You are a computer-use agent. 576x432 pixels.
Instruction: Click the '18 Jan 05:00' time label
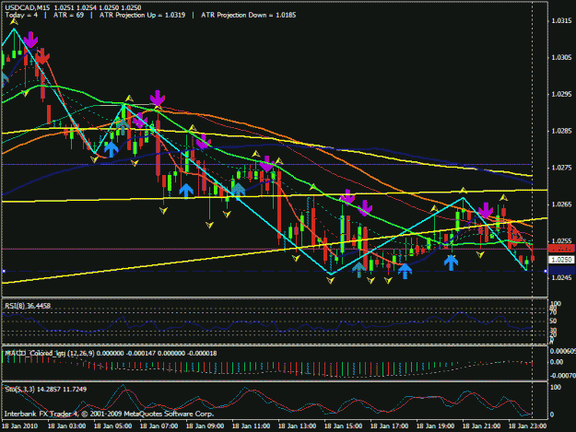click(112, 426)
